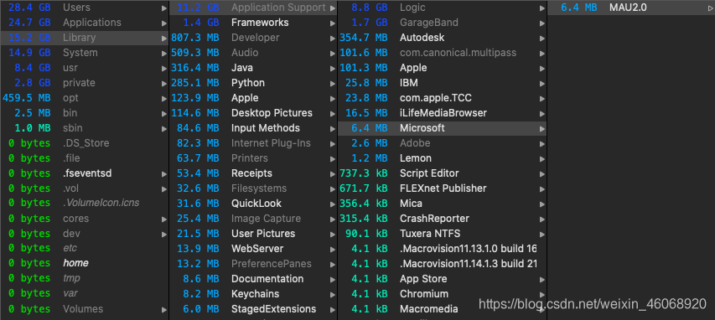
Task: Select the .VolumeIcon.icns file
Action: point(101,203)
